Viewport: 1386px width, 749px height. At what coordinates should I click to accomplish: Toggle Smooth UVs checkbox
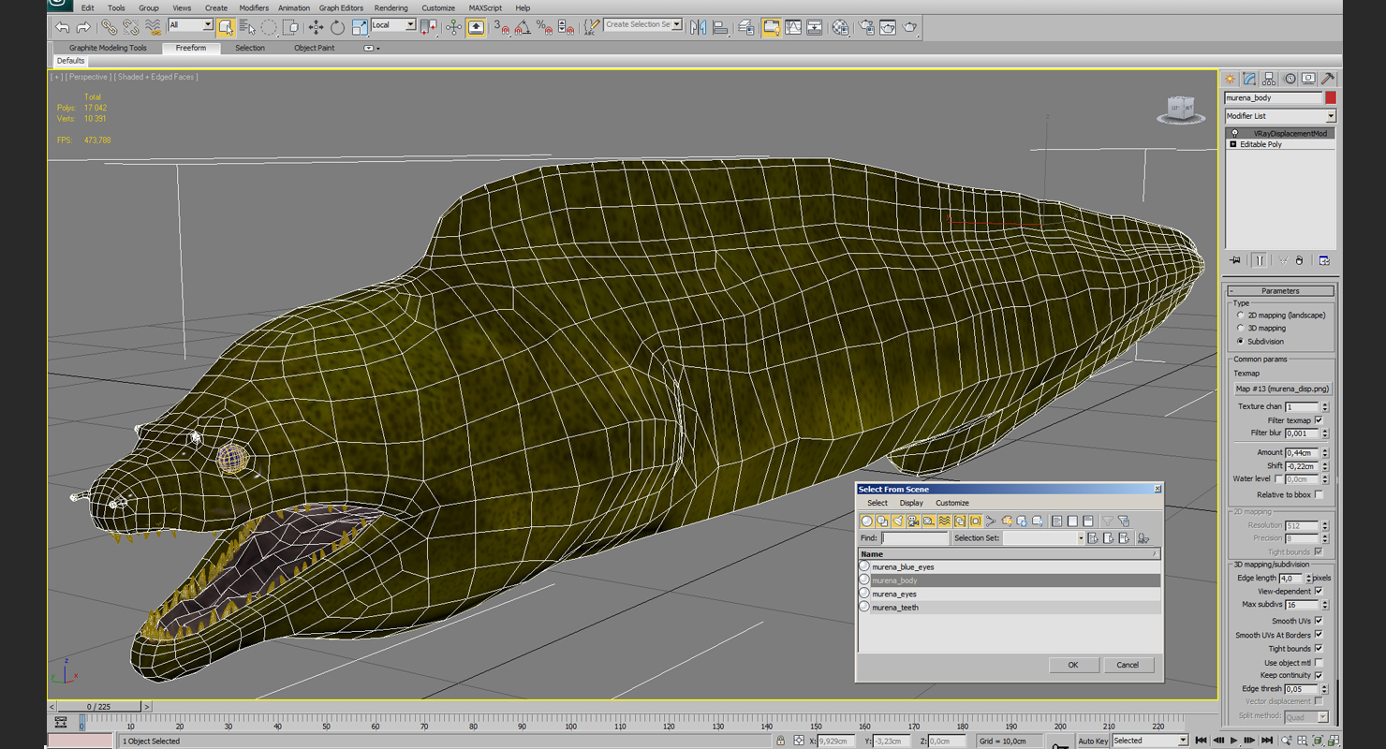1319,621
